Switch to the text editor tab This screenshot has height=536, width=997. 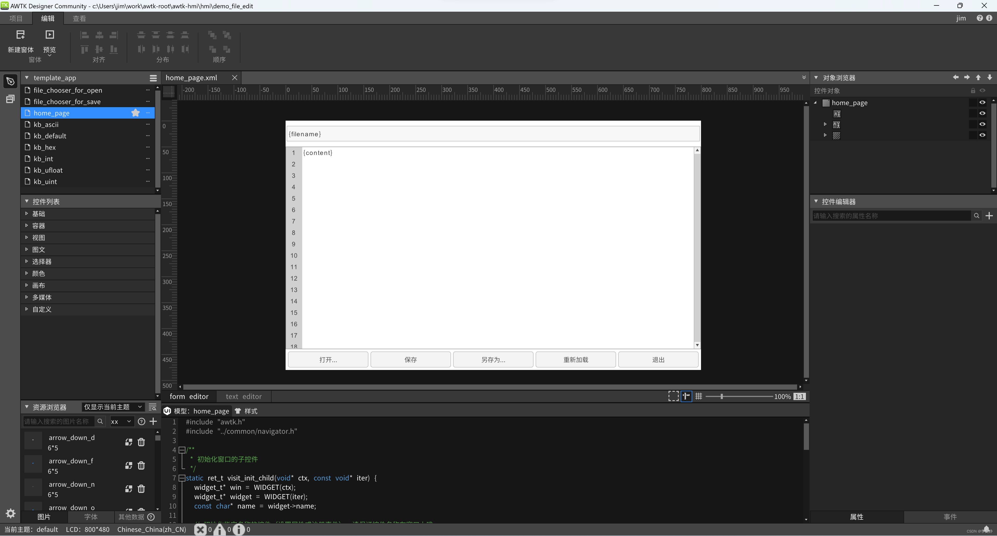(x=244, y=396)
